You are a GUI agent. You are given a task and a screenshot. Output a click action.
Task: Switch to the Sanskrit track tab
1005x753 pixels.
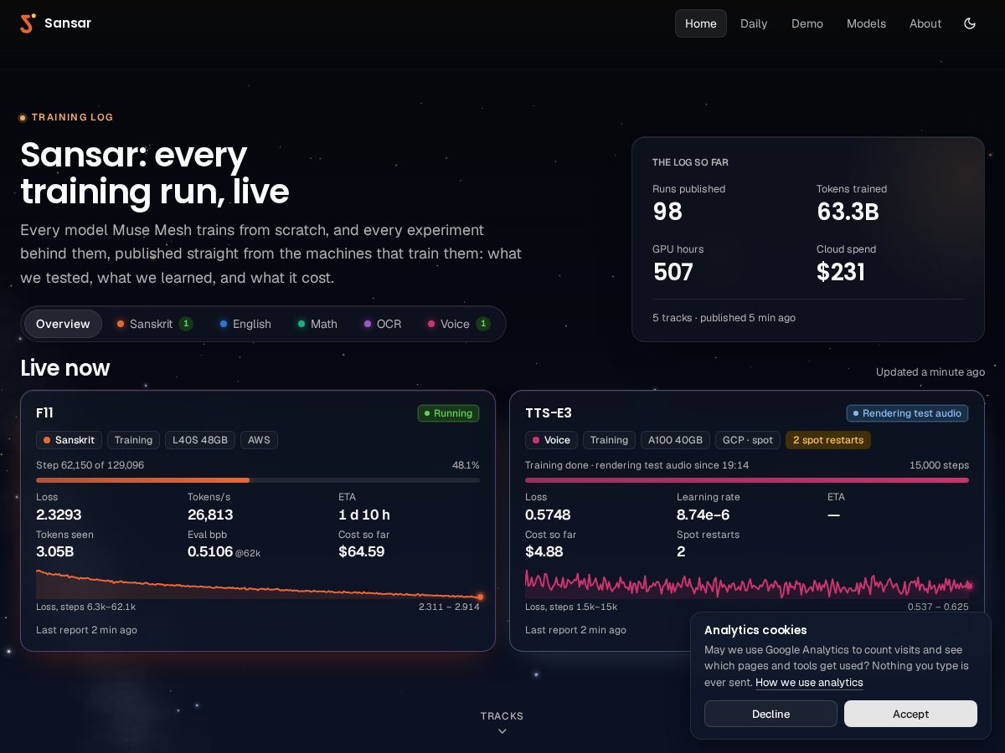click(155, 324)
